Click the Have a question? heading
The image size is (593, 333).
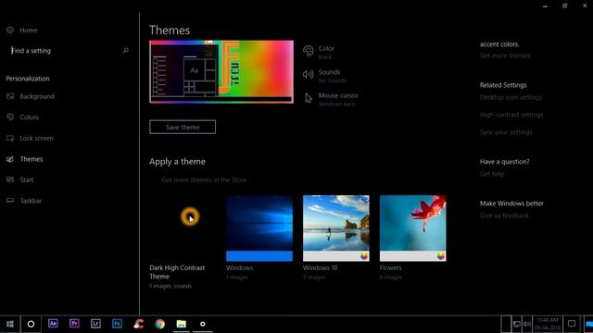504,162
